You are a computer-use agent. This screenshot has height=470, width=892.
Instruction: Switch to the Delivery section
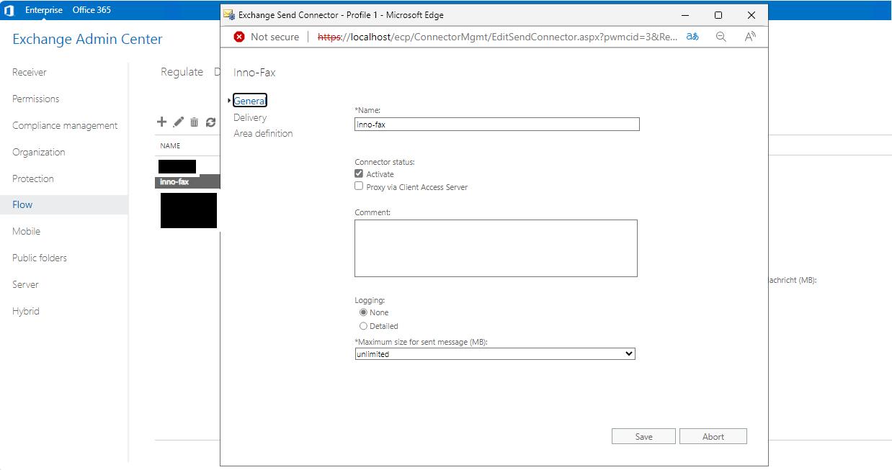tap(250, 117)
